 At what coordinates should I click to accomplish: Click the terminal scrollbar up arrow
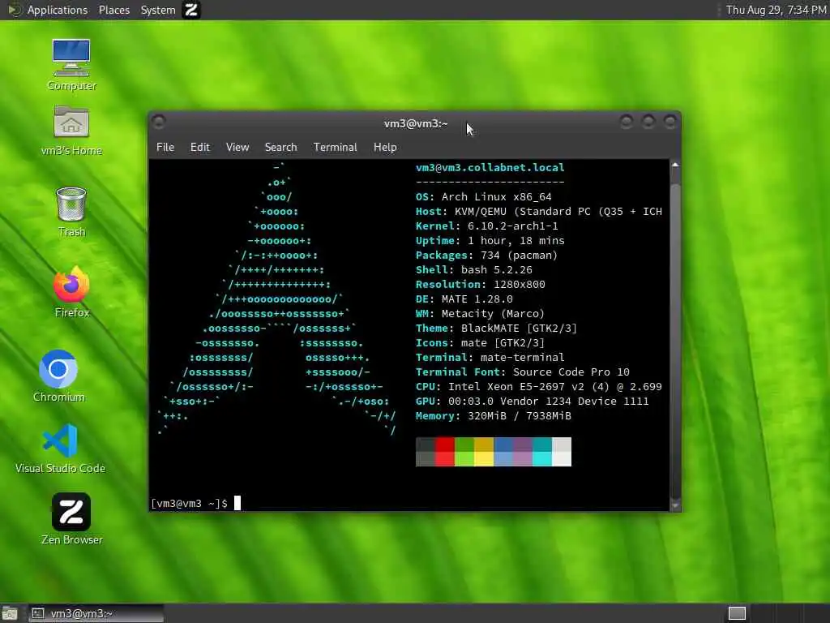click(x=675, y=165)
